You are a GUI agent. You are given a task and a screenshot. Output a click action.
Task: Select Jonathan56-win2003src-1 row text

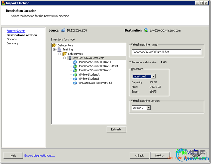95,62
